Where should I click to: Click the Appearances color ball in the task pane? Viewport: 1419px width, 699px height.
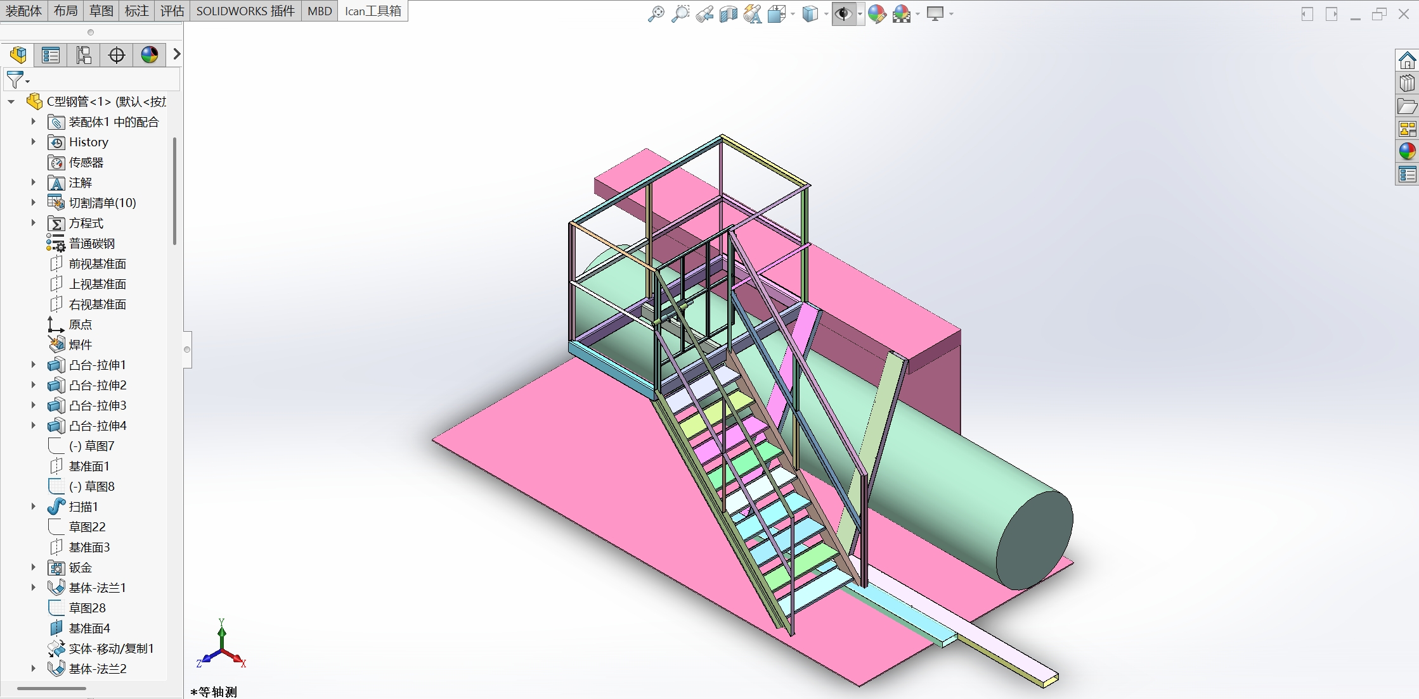[x=1407, y=151]
